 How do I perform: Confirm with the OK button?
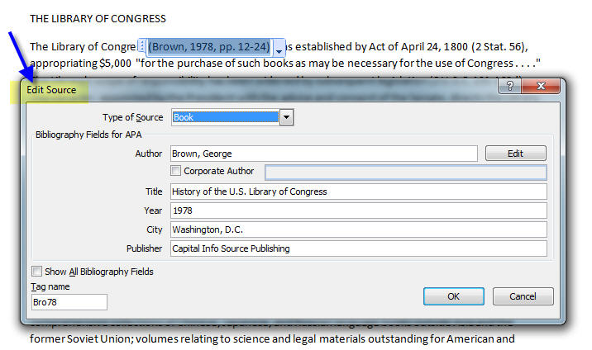point(453,296)
